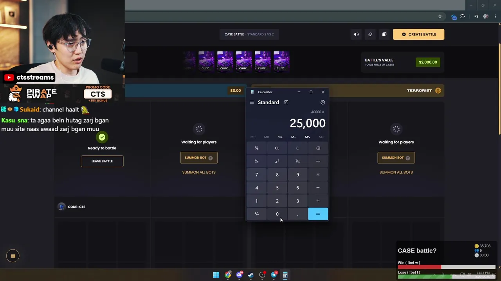This screenshot has width=501, height=281.
Task: Toggle Calculator keep-on-top mode
Action: pyautogui.click(x=286, y=102)
